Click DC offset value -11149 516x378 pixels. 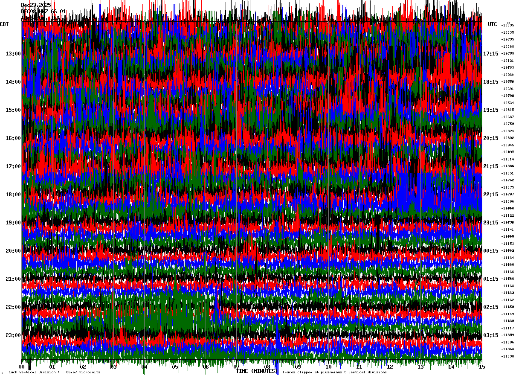coord(508,314)
